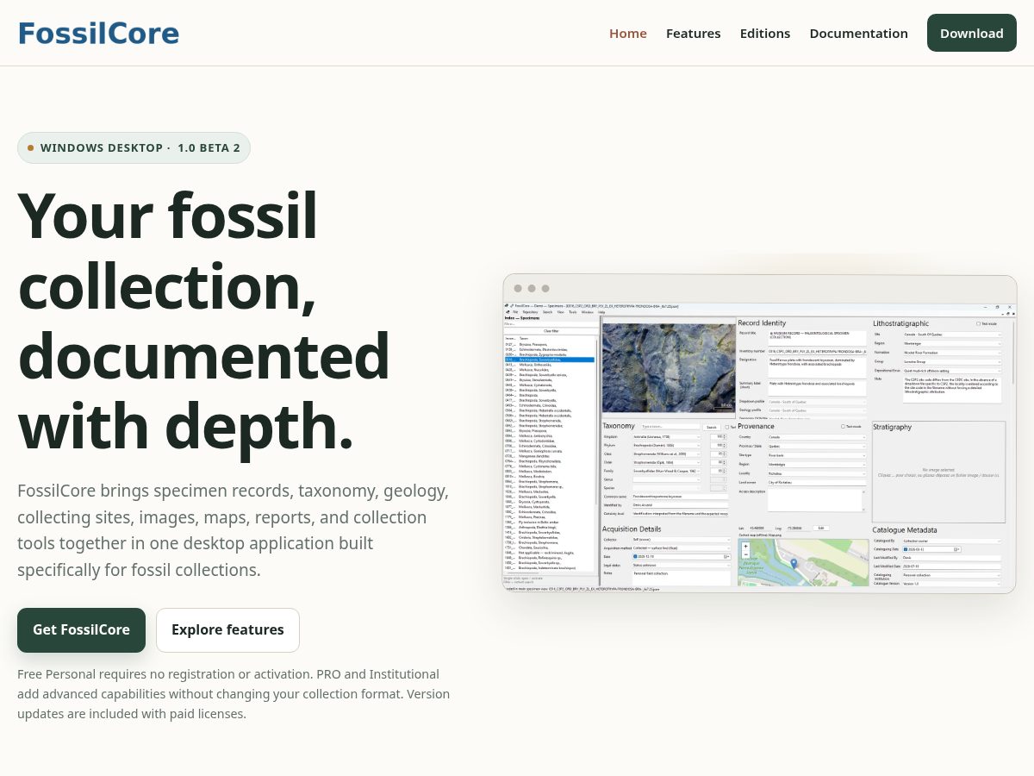The width and height of the screenshot is (1034, 776).
Task: Click the Explore features button
Action: click(x=227, y=629)
